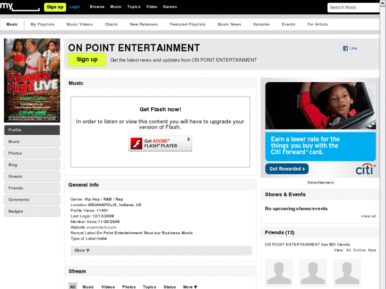Open New Releases
386x289 pixels.
(144, 24)
